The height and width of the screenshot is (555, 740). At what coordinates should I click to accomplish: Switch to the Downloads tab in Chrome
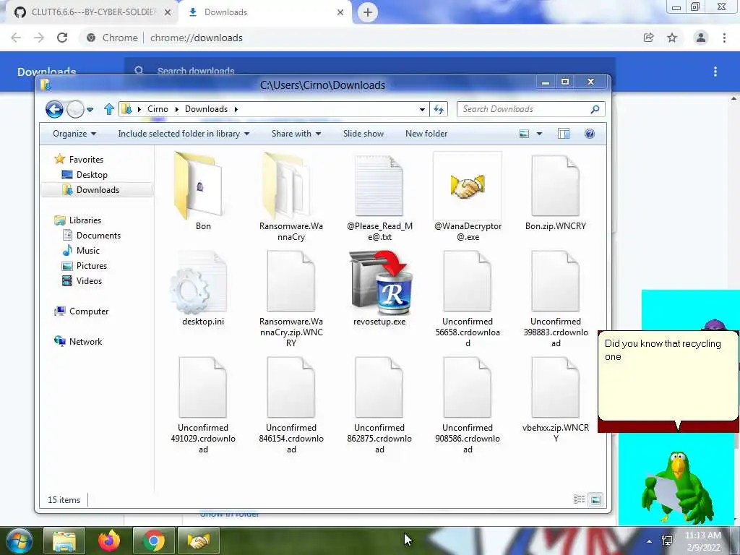pyautogui.click(x=266, y=12)
